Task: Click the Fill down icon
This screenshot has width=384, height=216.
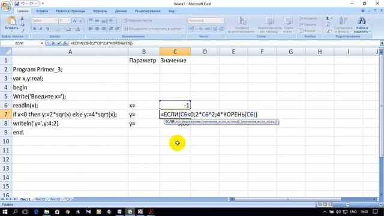Action: (x=328, y=25)
